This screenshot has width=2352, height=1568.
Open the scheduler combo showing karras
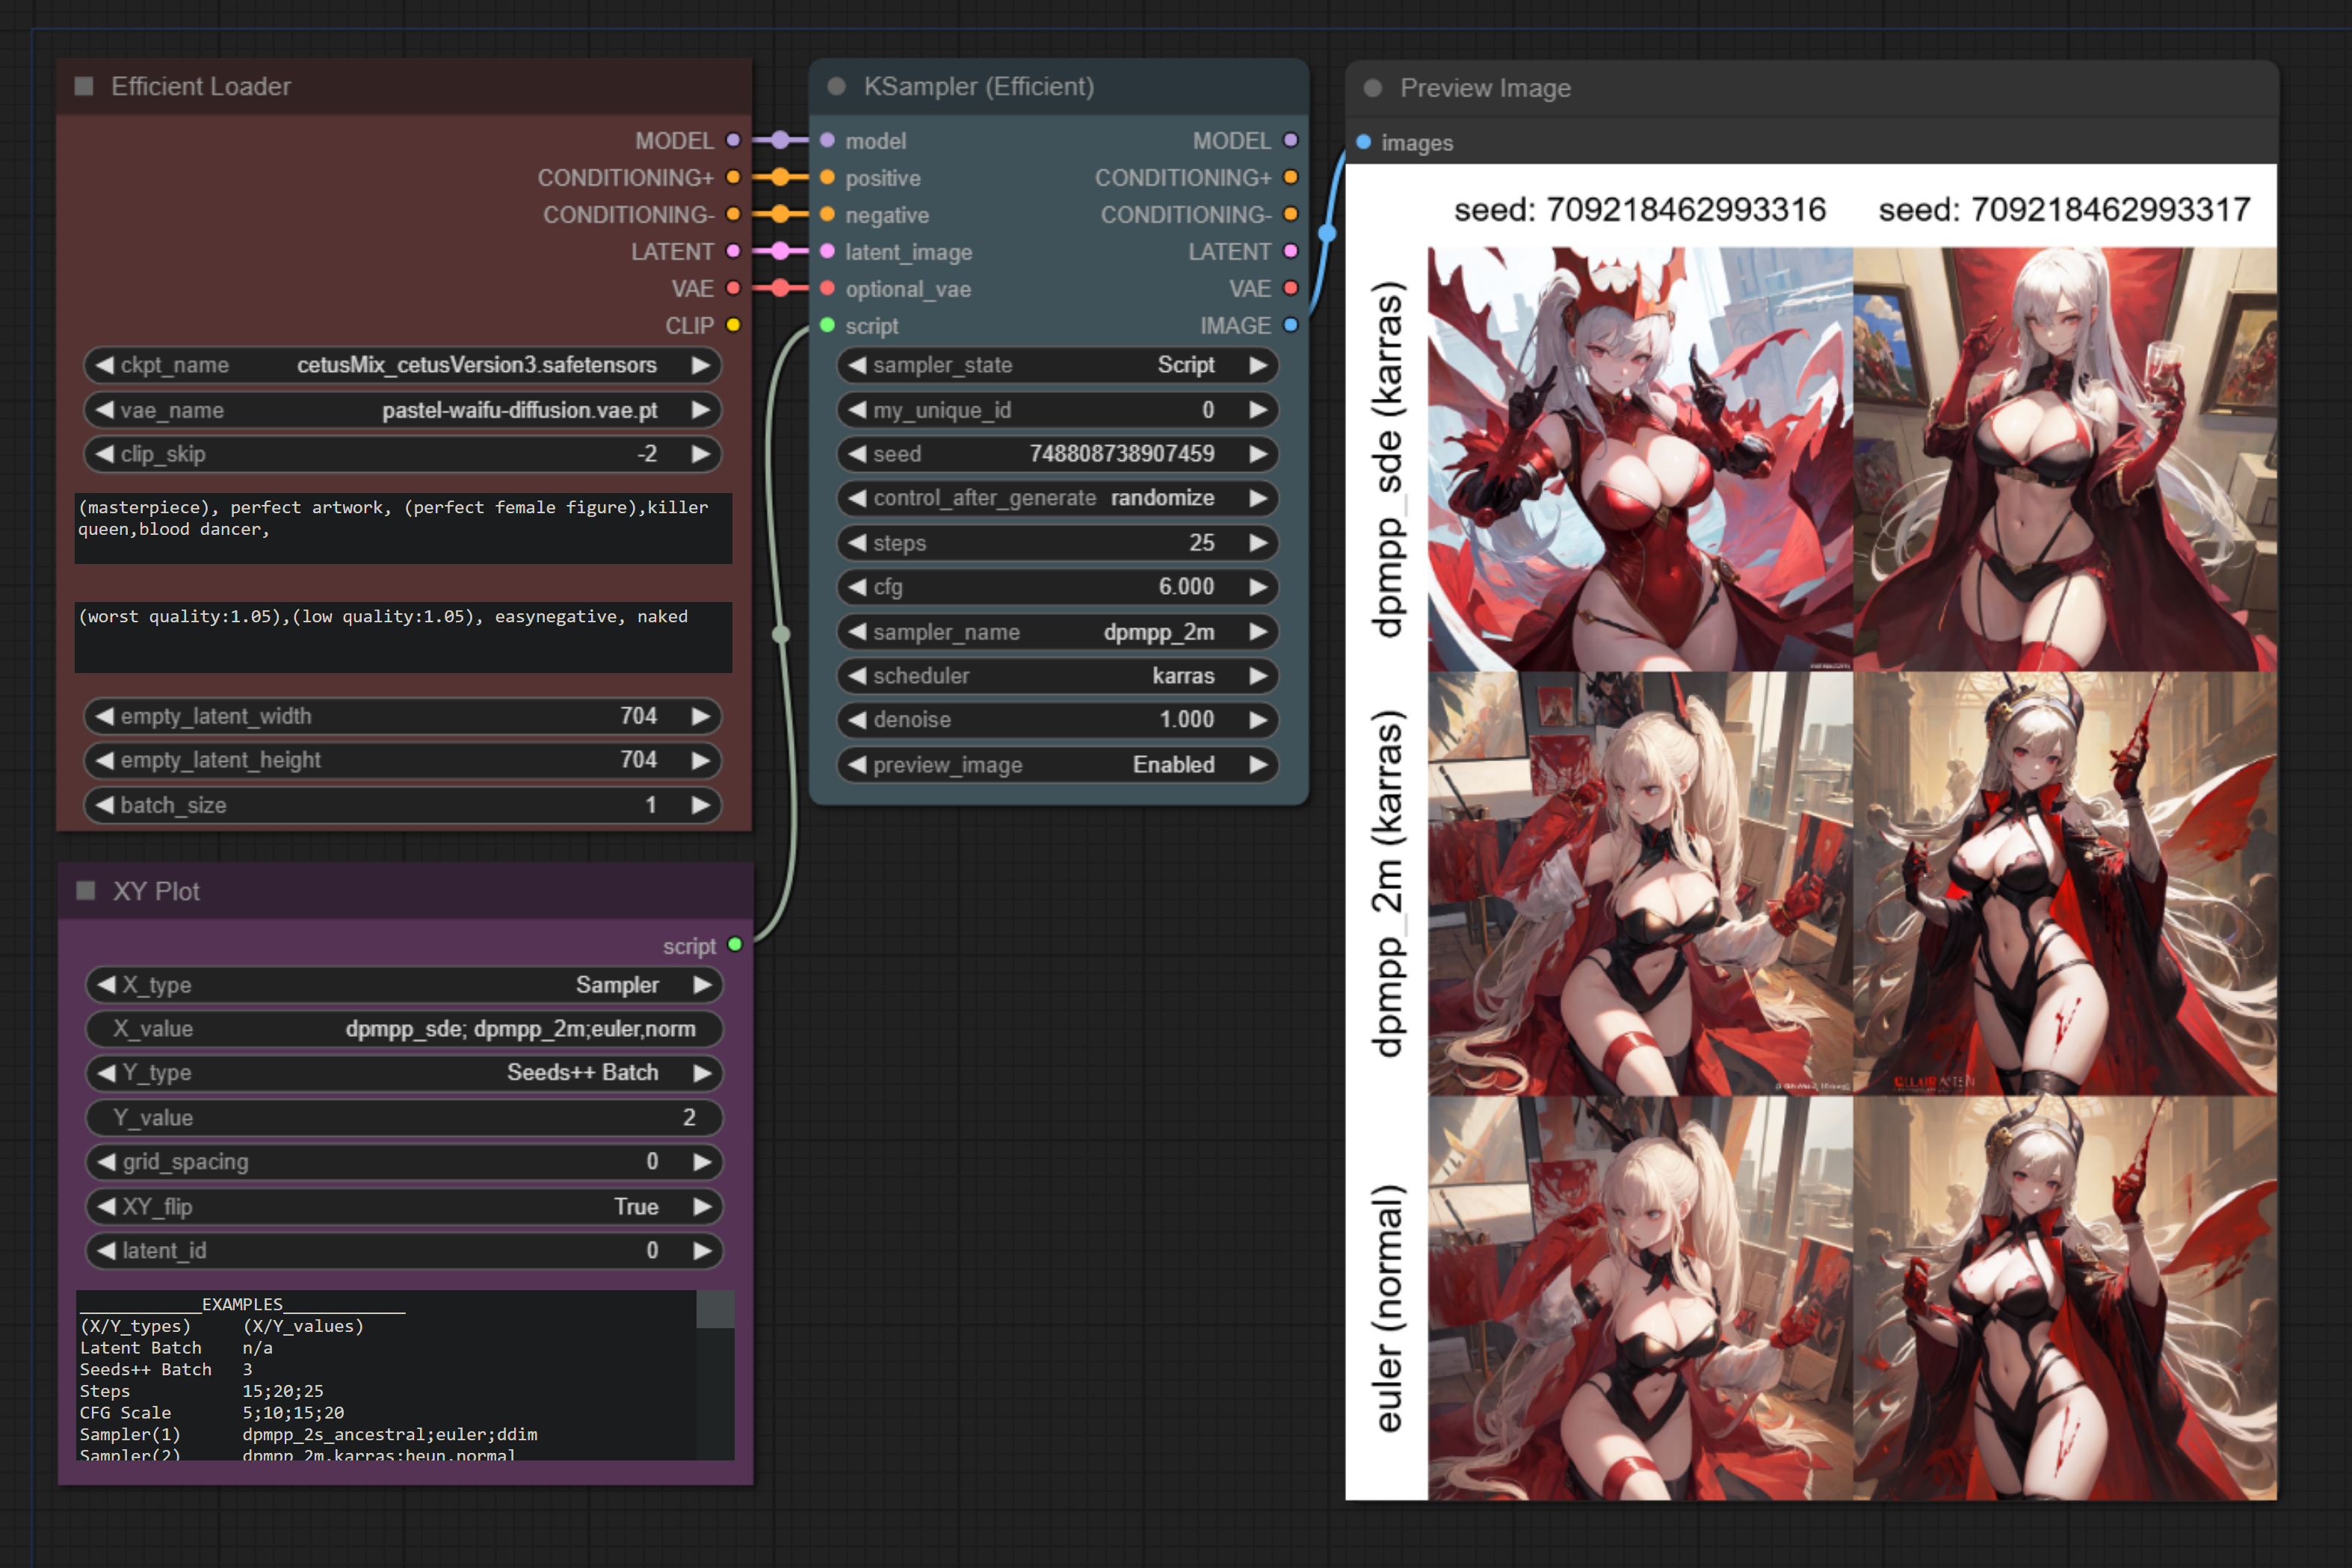click(x=1058, y=676)
